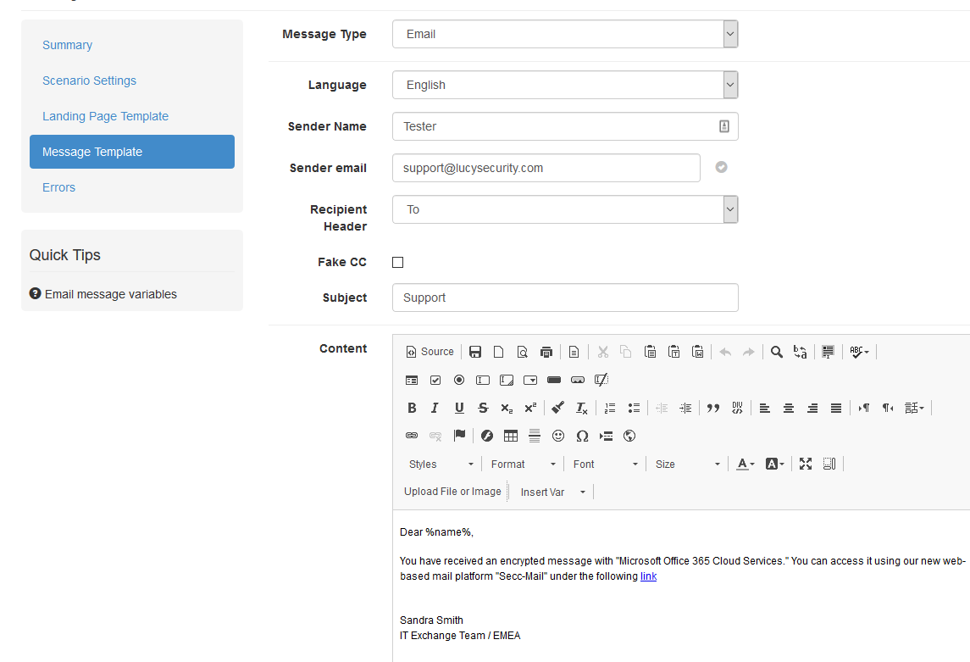Click the Preview icon in editor toolbar

(522, 352)
